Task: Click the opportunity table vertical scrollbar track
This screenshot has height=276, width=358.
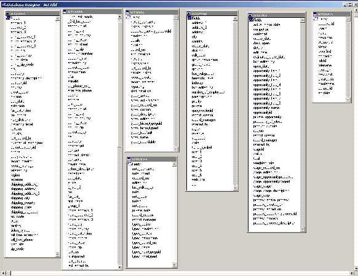Action: pyautogui.click(x=303, y=125)
